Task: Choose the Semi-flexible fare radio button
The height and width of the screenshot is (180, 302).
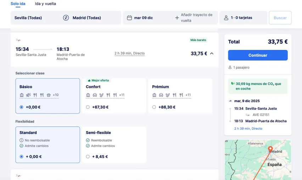Action: pyautogui.click(x=88, y=157)
